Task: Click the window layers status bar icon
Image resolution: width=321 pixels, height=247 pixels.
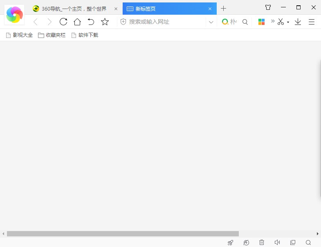Action: [x=293, y=243]
